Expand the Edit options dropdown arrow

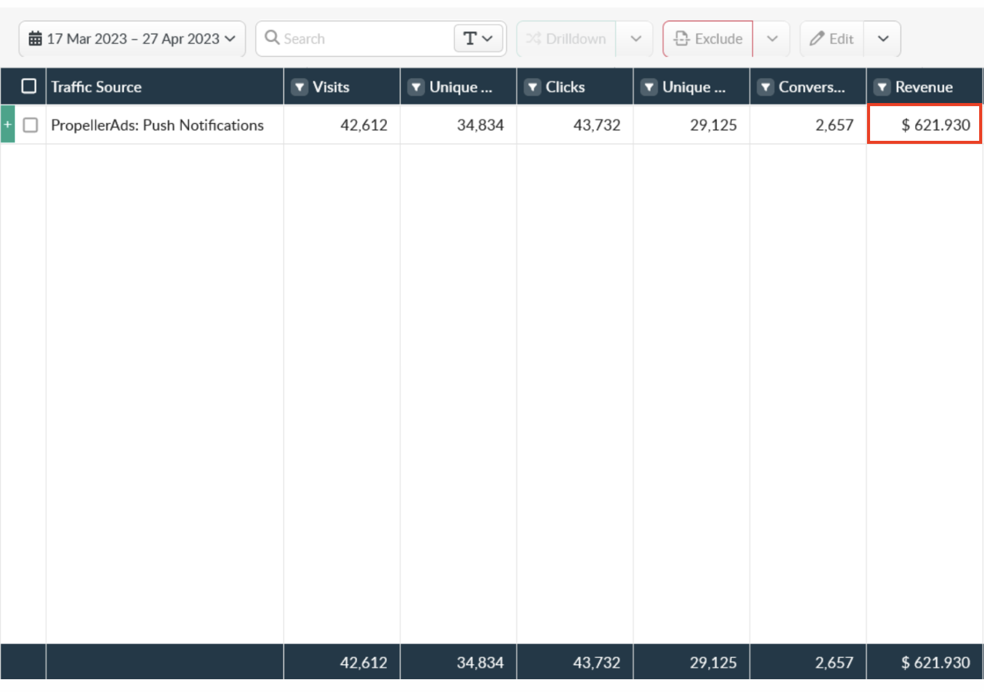point(882,39)
